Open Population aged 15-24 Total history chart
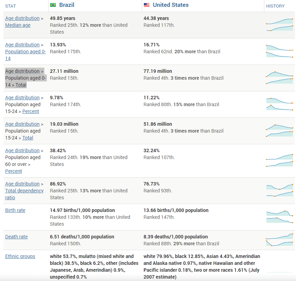This screenshot has height=281, width=296. pos(279,131)
